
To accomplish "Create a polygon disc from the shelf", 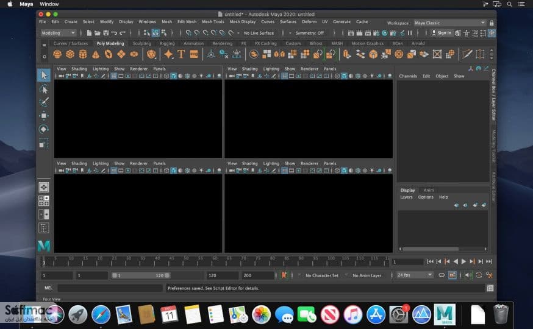I will click(x=134, y=54).
